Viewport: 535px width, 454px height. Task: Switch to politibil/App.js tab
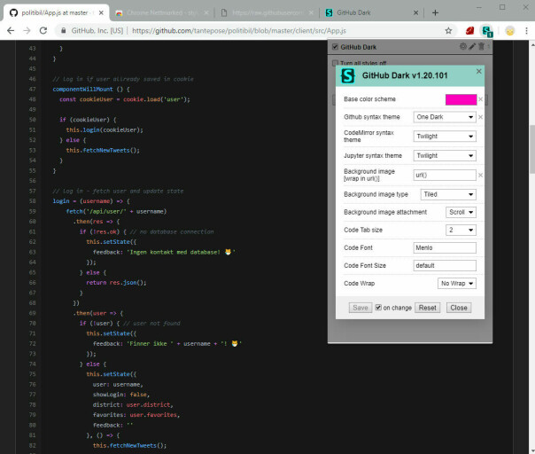pos(55,13)
